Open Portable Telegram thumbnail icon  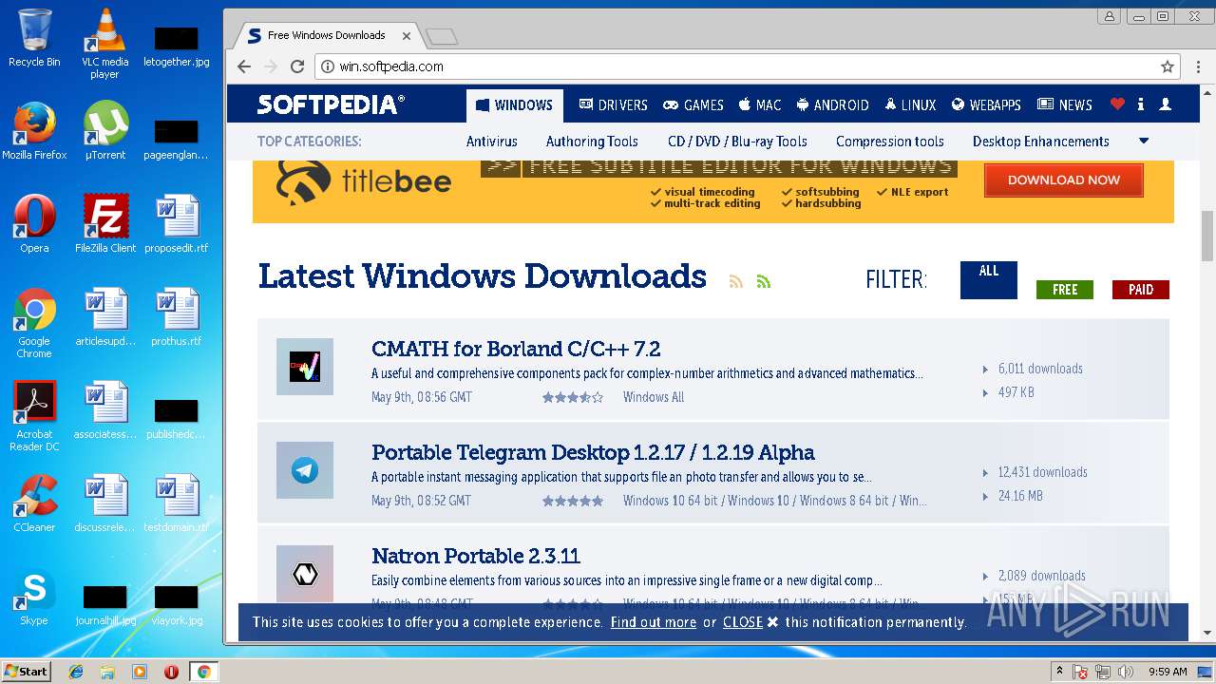click(305, 470)
